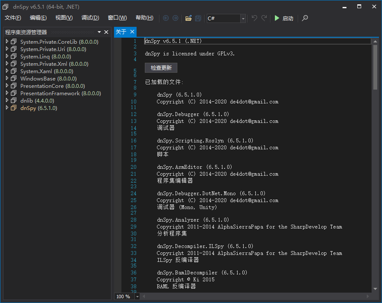The width and height of the screenshot is (382, 303).
Task: Click the horizontal scroll left arrow
Action: point(144,296)
